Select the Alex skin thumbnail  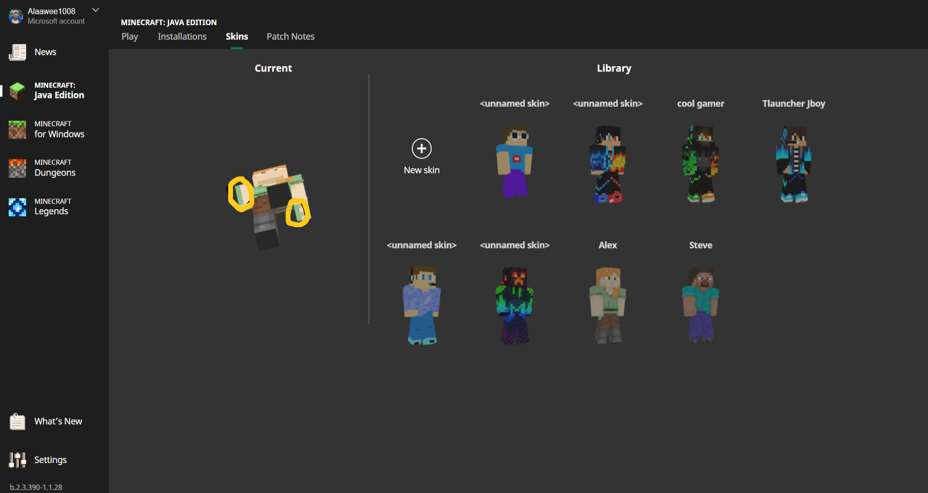click(608, 304)
